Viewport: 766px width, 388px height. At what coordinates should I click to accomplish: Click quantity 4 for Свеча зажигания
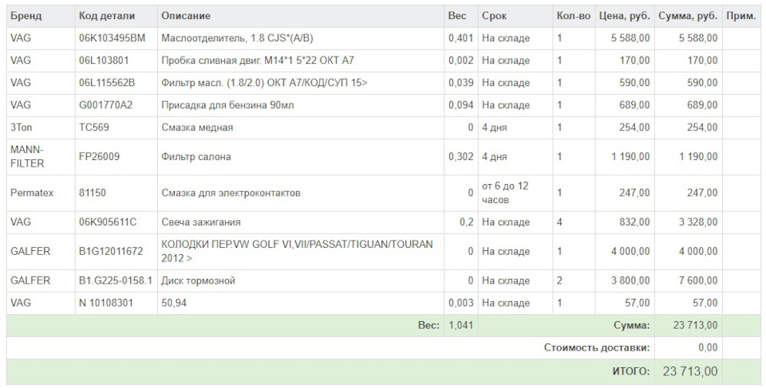(559, 222)
